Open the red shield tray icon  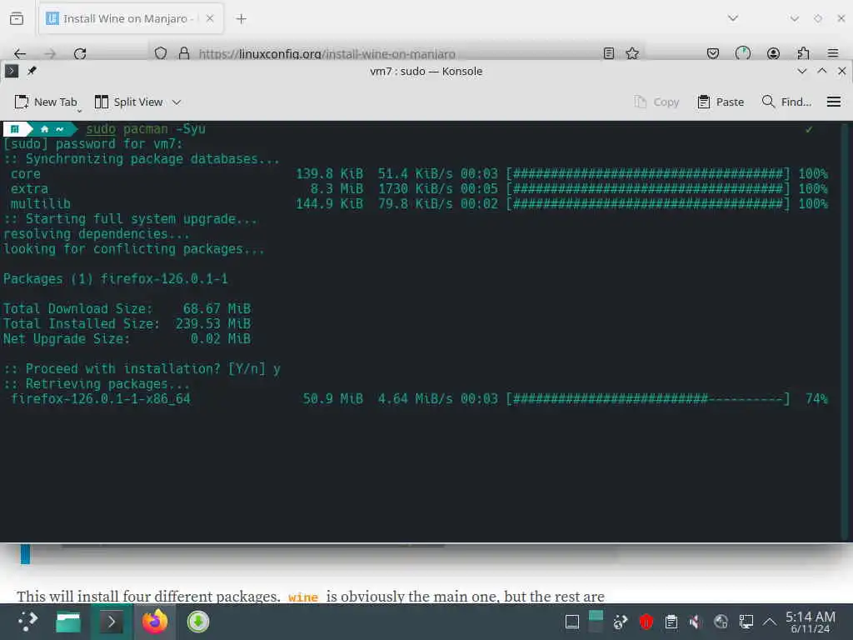tap(646, 622)
